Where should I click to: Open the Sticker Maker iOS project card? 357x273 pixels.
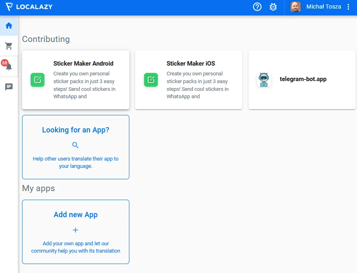(188, 80)
